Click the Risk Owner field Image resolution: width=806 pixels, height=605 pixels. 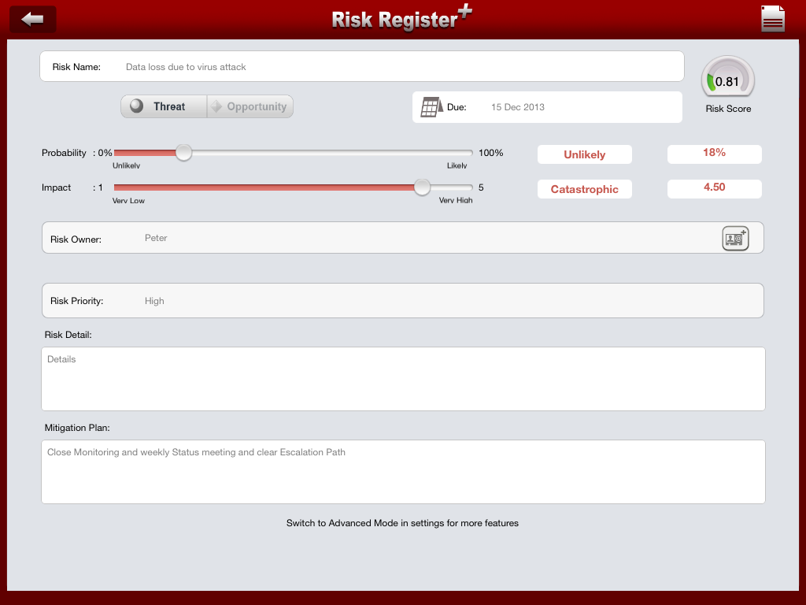coord(378,238)
